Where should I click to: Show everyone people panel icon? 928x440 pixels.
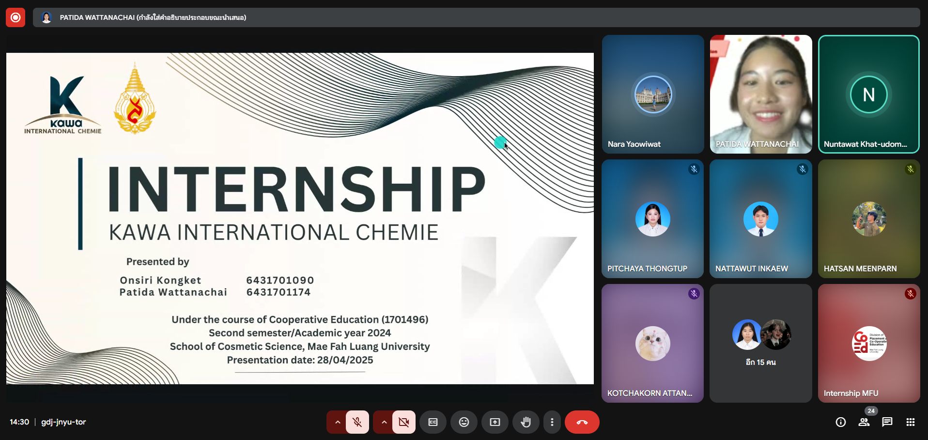click(864, 422)
